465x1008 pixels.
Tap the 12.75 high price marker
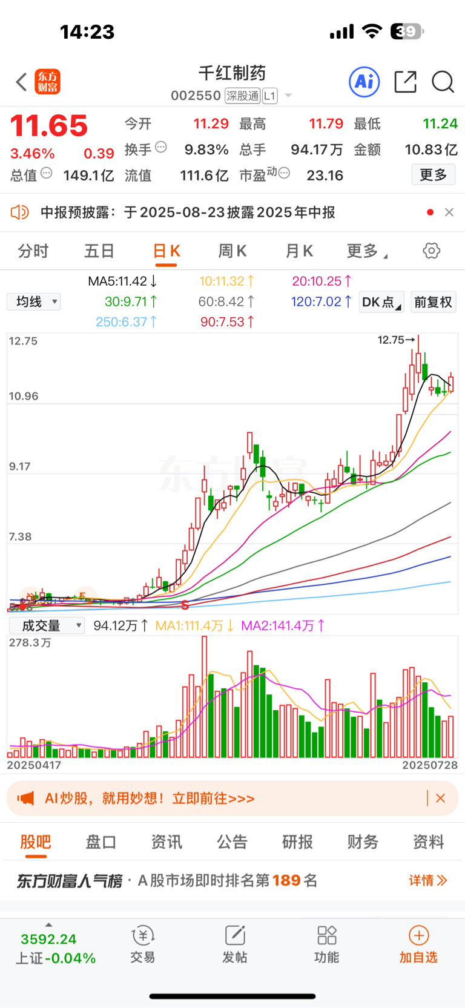point(396,340)
